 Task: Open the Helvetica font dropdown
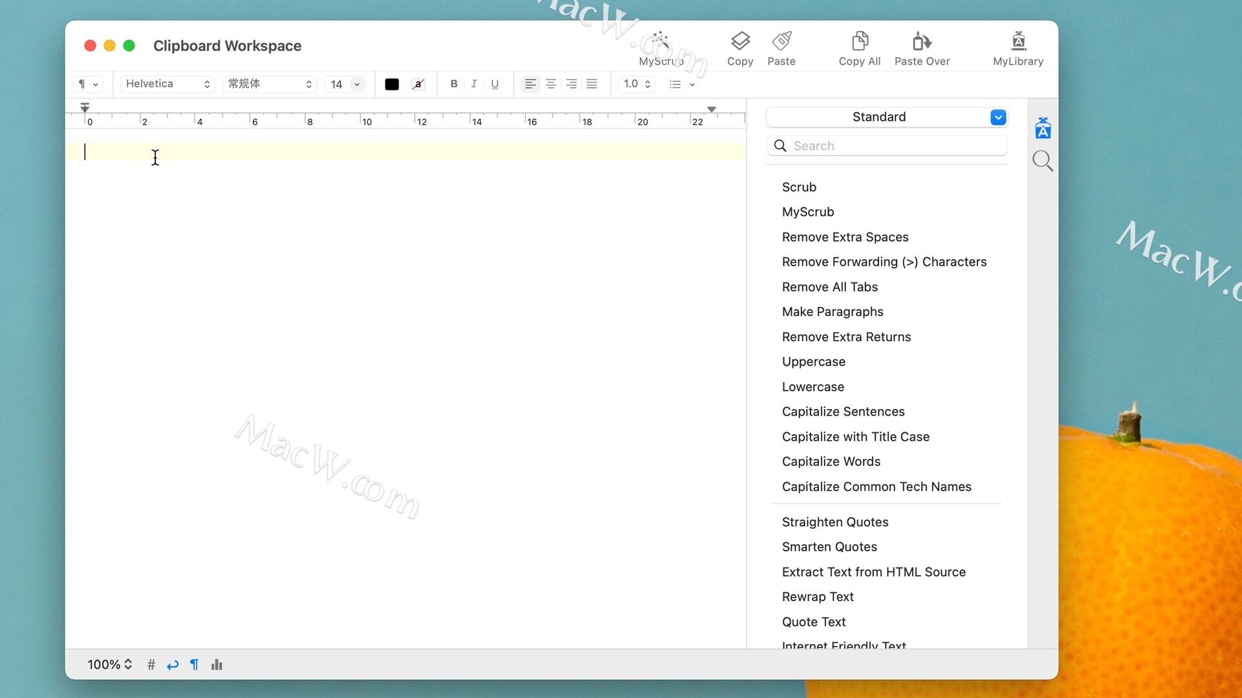point(168,84)
